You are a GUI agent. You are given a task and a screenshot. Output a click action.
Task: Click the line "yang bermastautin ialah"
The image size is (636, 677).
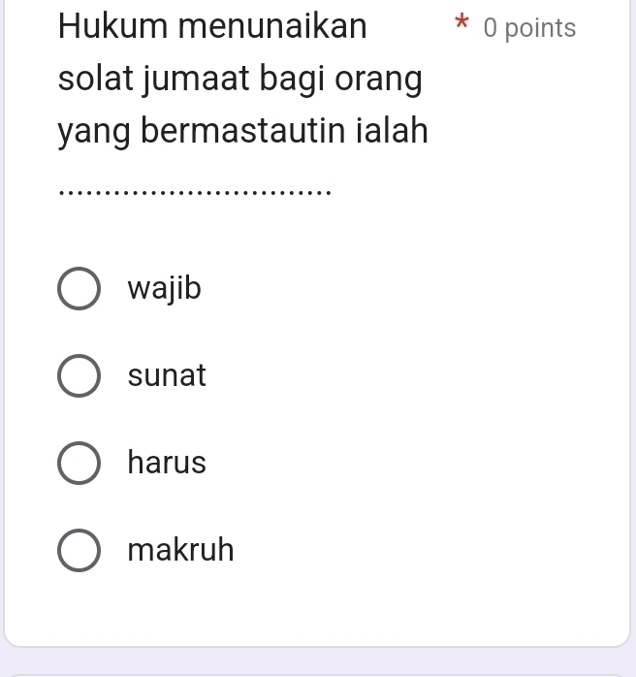(242, 131)
